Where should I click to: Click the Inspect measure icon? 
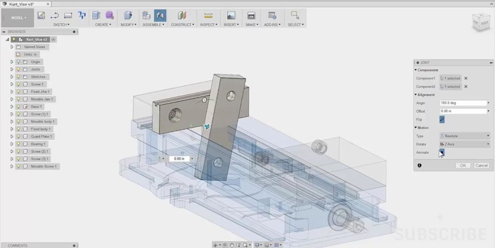click(208, 15)
